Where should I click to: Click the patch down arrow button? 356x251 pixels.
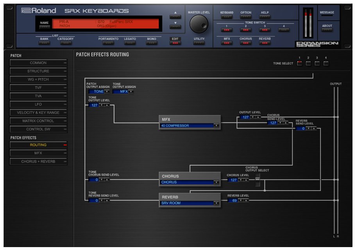(x=175, y=27)
